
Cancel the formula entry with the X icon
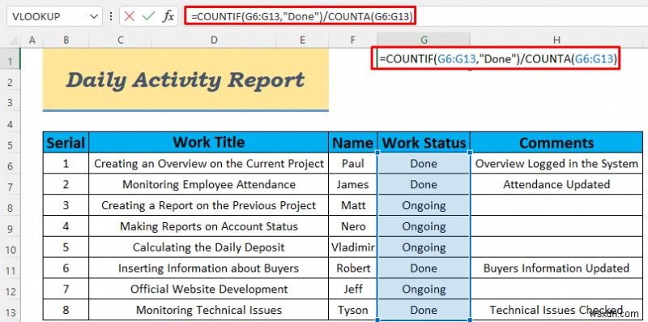pyautogui.click(x=130, y=16)
